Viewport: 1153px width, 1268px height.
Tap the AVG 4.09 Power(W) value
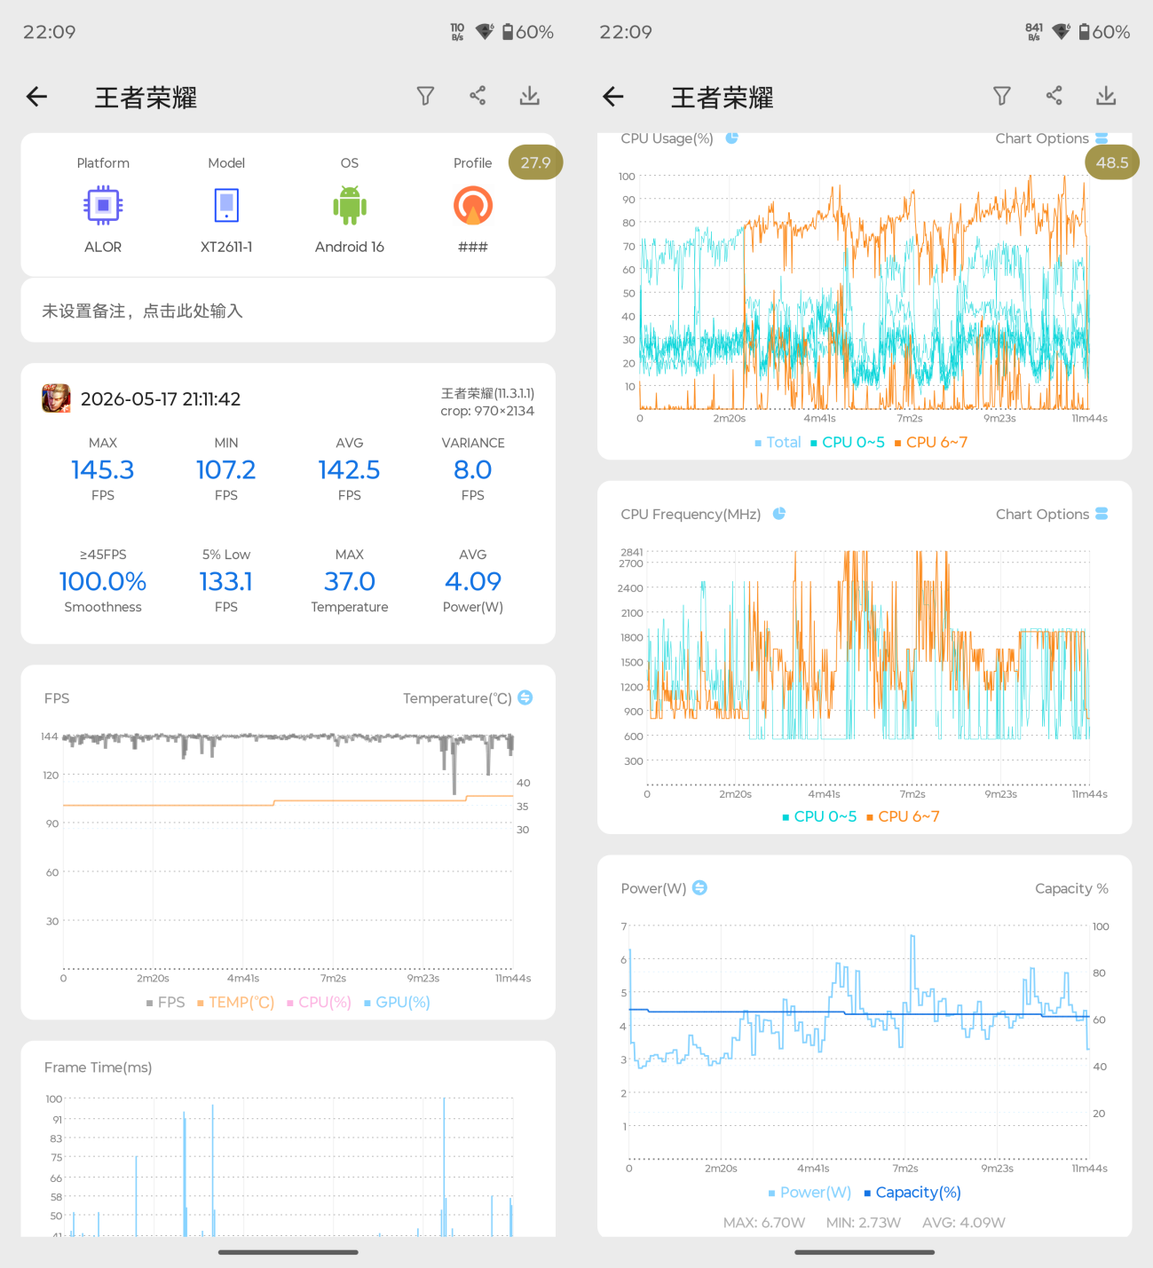473,581
